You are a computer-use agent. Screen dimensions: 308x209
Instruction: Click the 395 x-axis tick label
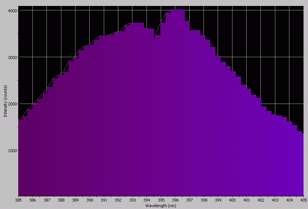click(161, 200)
